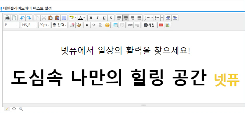Switch to the HTML source code tab

tap(14, 109)
